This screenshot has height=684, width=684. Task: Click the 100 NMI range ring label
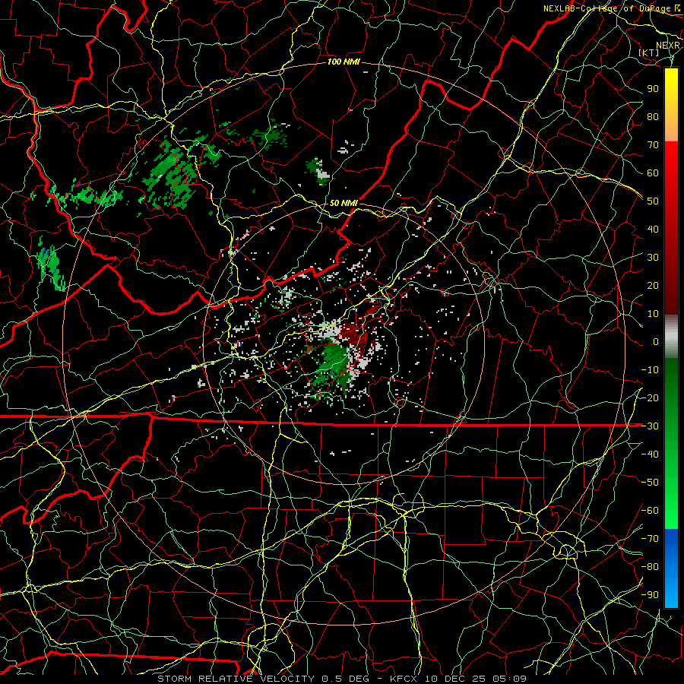(344, 62)
